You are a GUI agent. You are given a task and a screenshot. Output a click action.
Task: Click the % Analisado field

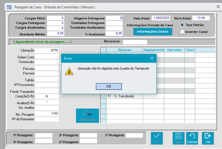point(114,34)
